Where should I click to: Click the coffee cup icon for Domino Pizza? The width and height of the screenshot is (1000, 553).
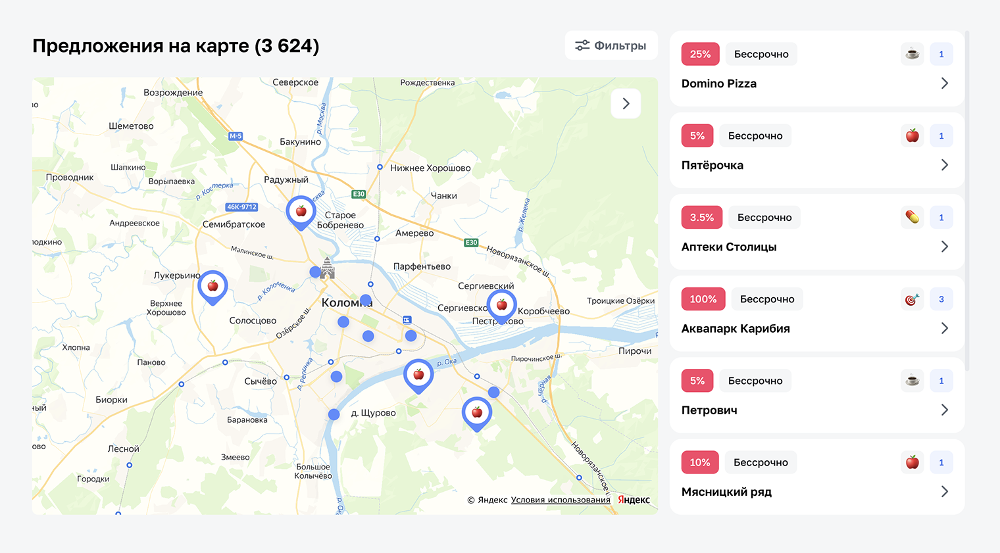pyautogui.click(x=913, y=54)
